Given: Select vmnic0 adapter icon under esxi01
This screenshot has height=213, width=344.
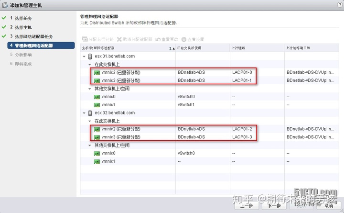Looking at the screenshot, I should (97, 97).
